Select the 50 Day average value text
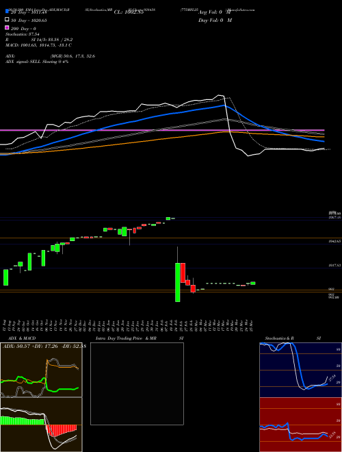The image size is (342, 452). click(x=29, y=21)
